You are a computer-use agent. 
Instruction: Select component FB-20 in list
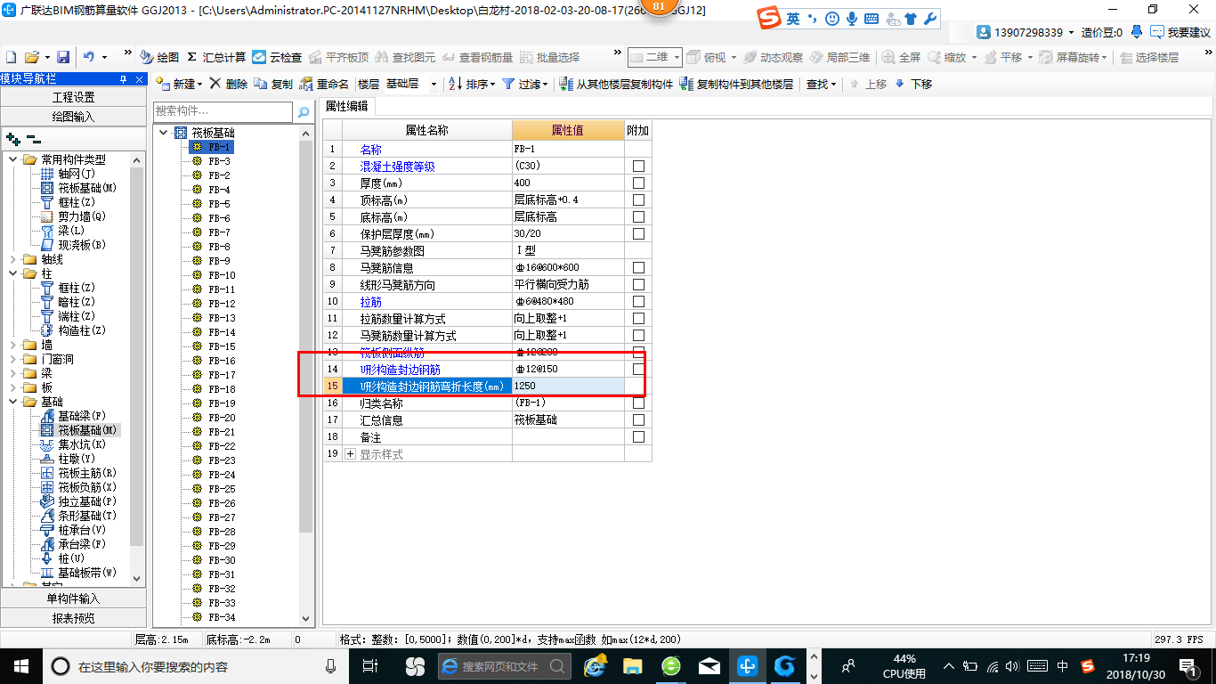(x=222, y=418)
